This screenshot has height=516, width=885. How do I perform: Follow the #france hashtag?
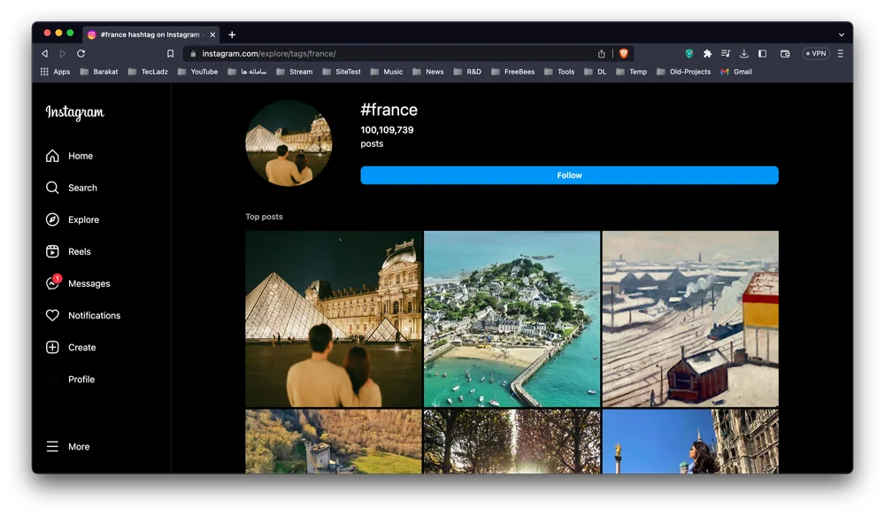(x=569, y=175)
